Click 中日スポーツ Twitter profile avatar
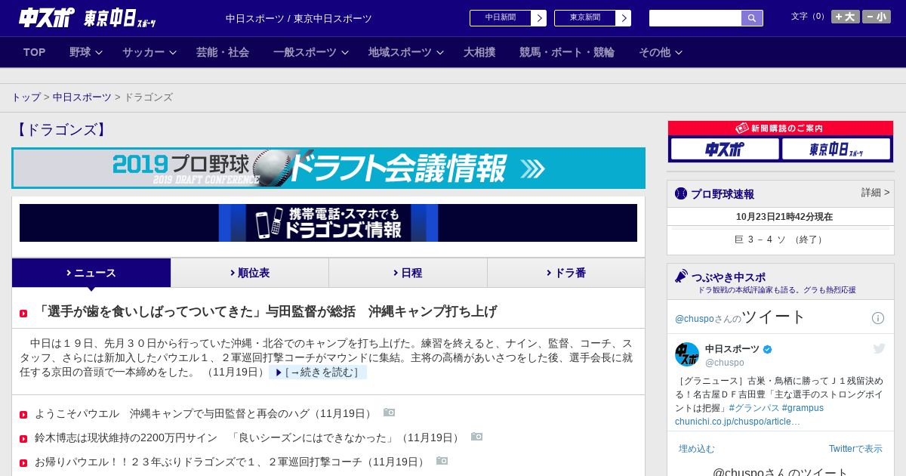 687,354
